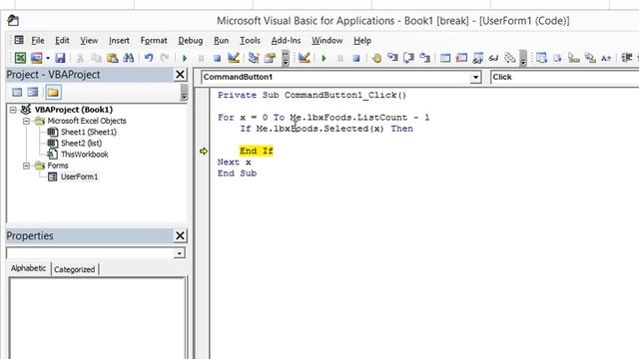This screenshot has width=639, height=359.
Task: Close the Project - VBAProject panel
Action: pyautogui.click(x=180, y=75)
